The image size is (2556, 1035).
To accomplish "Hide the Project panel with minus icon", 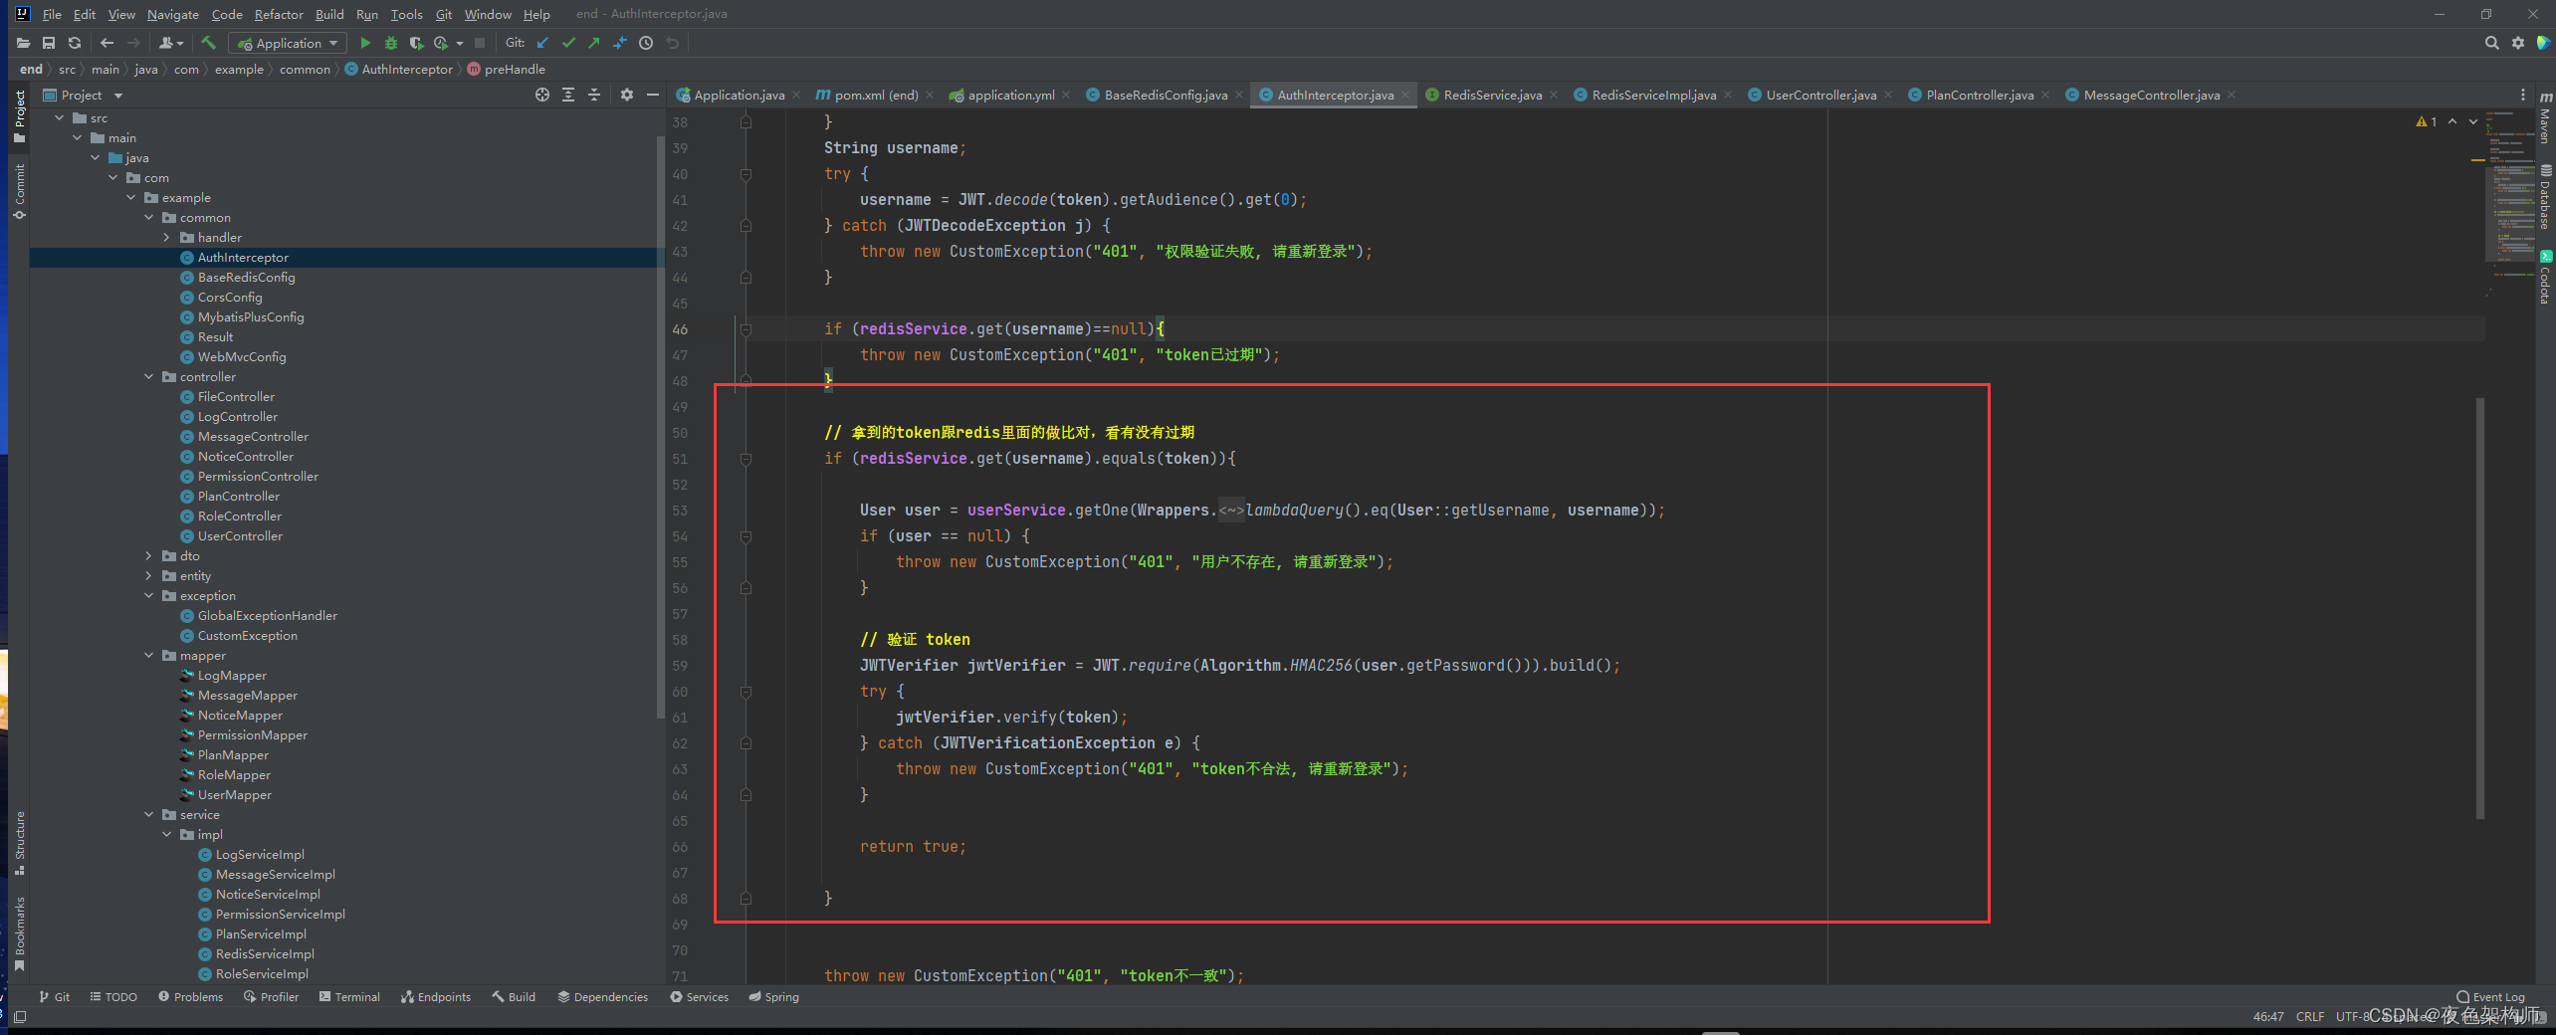I will [x=653, y=95].
